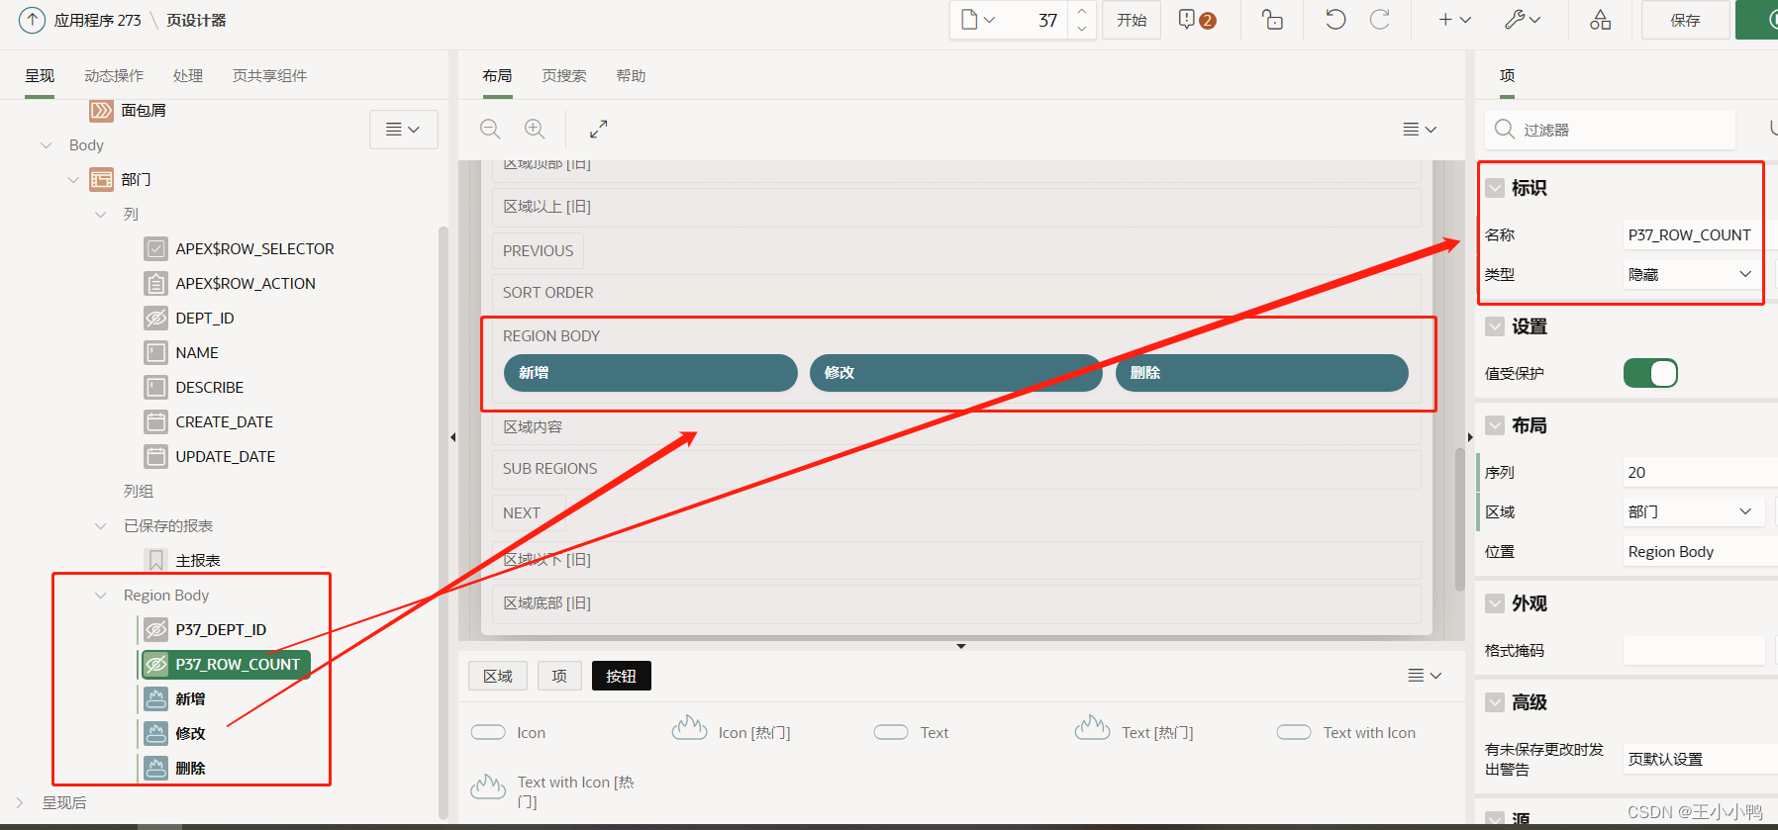Screen dimensions: 1778x830
Task: Collapse the Body tree node
Action: pyautogui.click(x=46, y=145)
